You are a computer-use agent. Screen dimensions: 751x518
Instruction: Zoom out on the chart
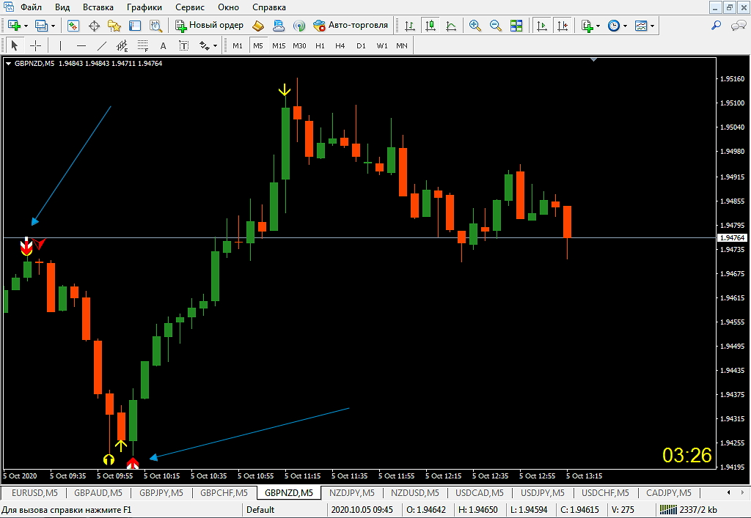496,26
